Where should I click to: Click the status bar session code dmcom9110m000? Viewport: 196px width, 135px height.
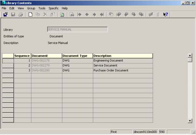145,132
